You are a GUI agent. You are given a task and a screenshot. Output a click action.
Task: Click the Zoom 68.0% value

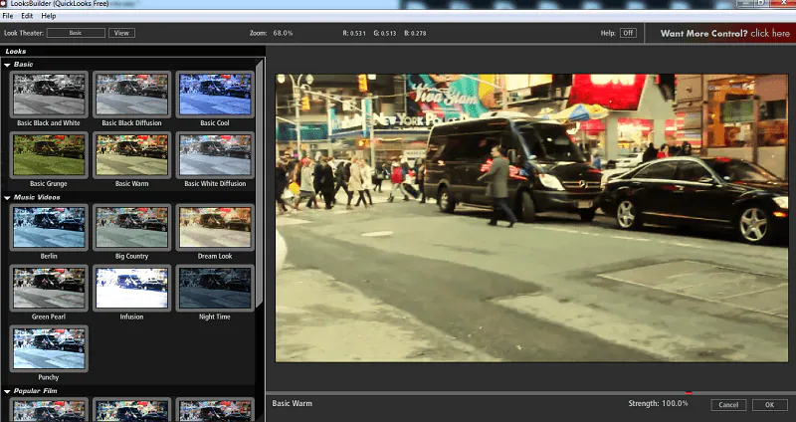(x=283, y=33)
